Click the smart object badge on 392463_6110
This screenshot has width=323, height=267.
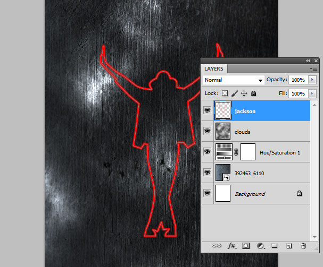pyautogui.click(x=227, y=177)
